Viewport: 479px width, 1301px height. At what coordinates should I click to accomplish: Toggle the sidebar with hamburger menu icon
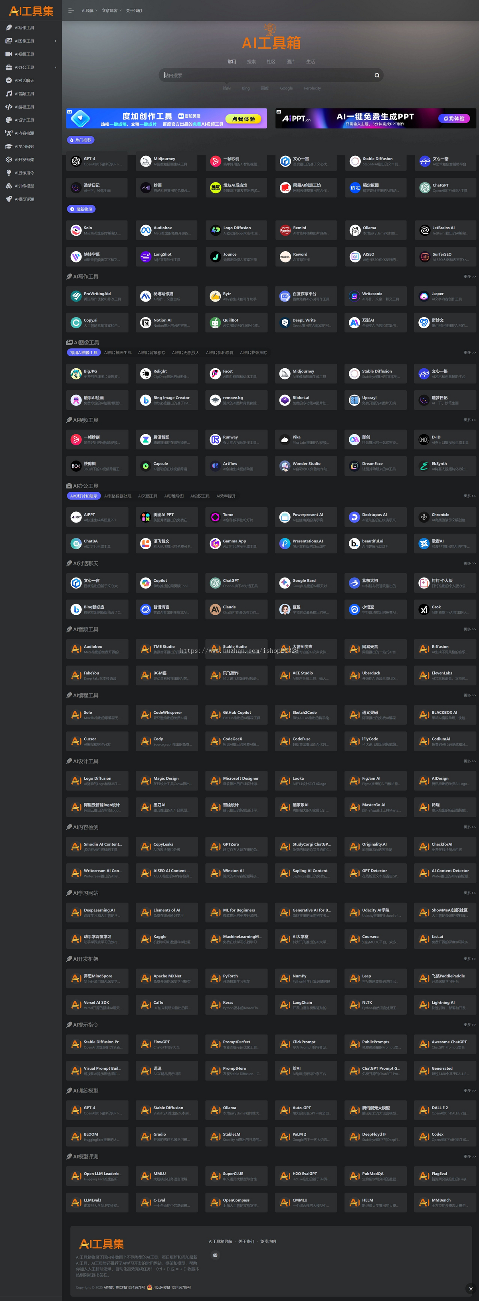71,11
